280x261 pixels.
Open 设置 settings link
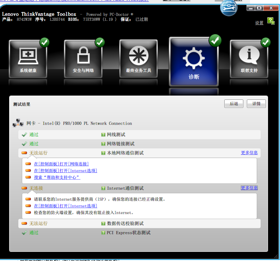coord(259,23)
